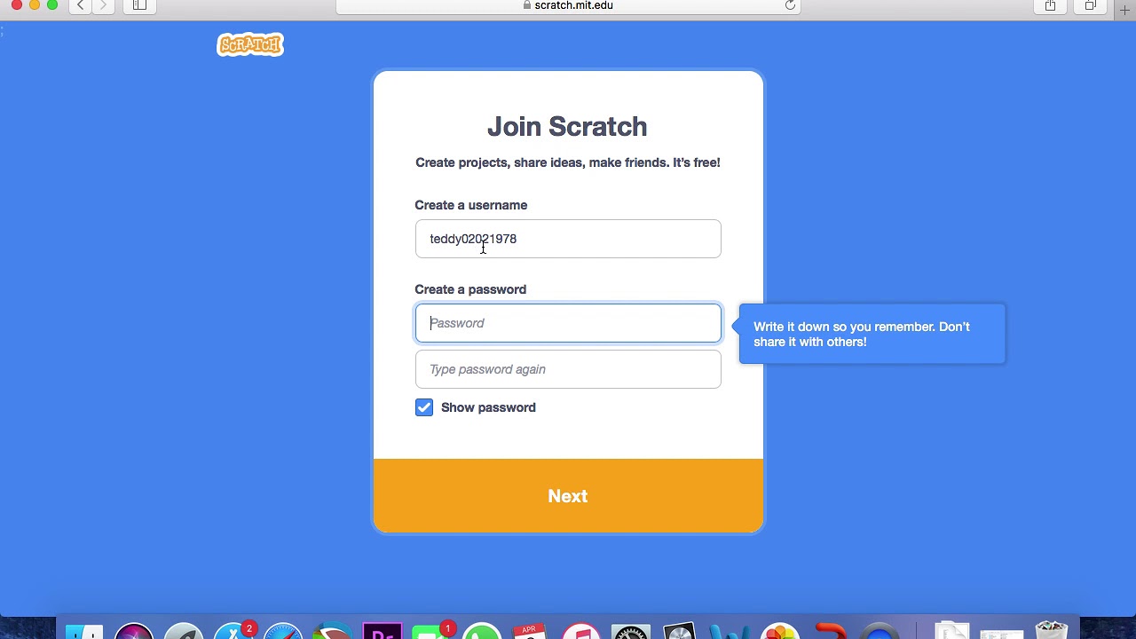Show all tabs overview button

(x=1091, y=5)
